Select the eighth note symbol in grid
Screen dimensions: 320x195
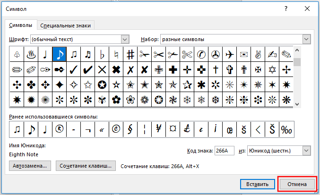59,54
